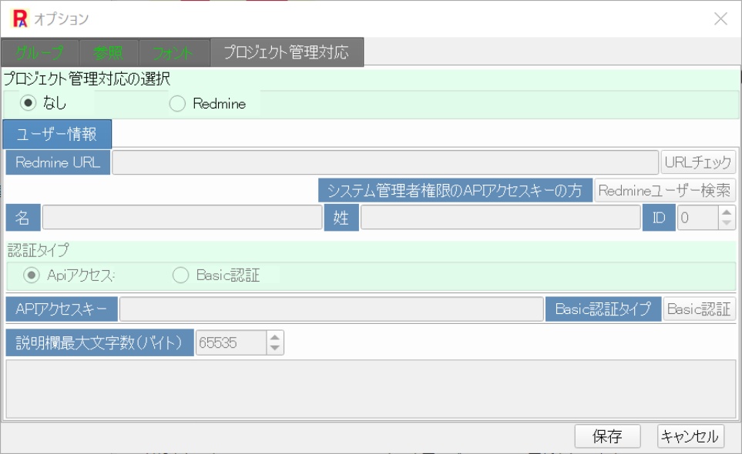Select the Basic認証 radio option
Viewport: 742px width, 454px height.
tap(181, 275)
